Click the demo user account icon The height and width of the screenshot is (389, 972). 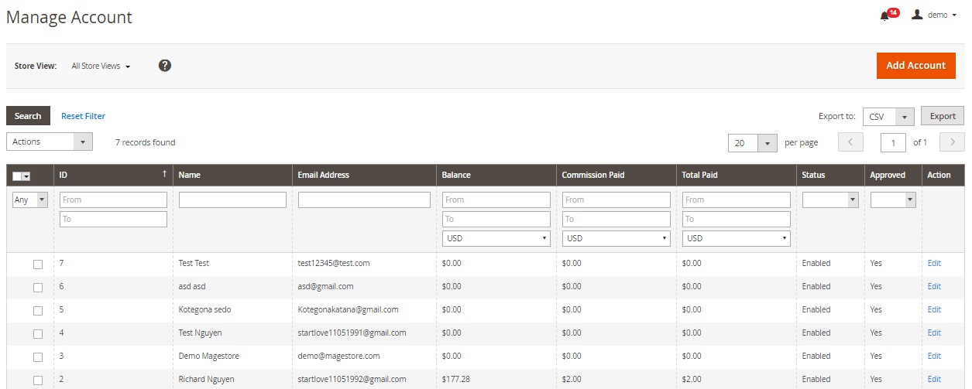coord(917,15)
